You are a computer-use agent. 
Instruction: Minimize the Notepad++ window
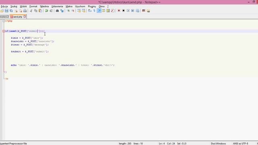pos(248,2)
